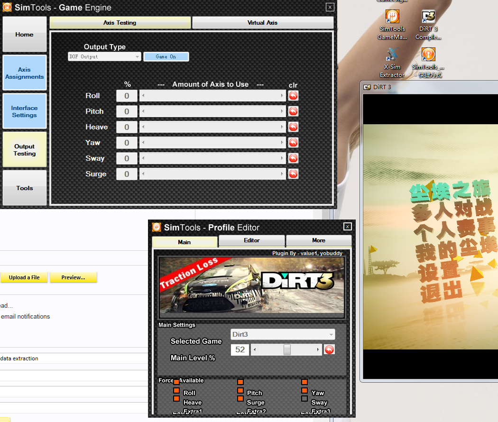This screenshot has height=422, width=498.
Task: Toggle the orange box beside the Yaw label
Action: coord(304,390)
